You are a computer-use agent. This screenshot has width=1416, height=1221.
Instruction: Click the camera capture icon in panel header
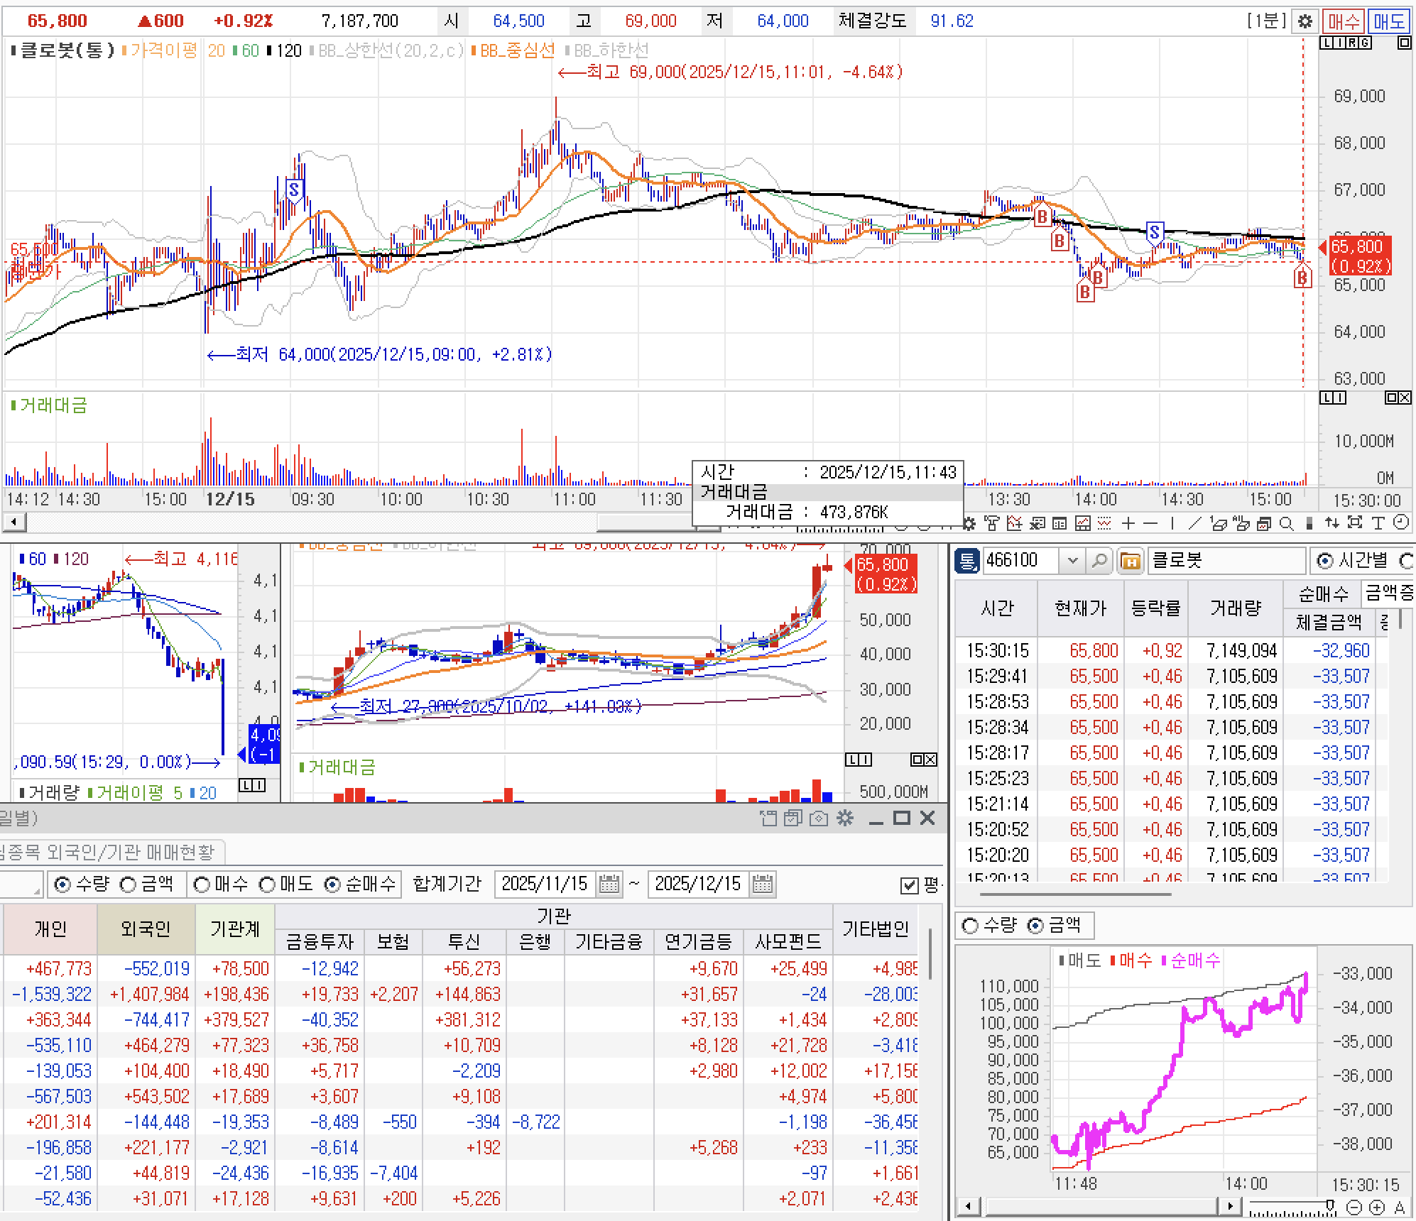(819, 818)
